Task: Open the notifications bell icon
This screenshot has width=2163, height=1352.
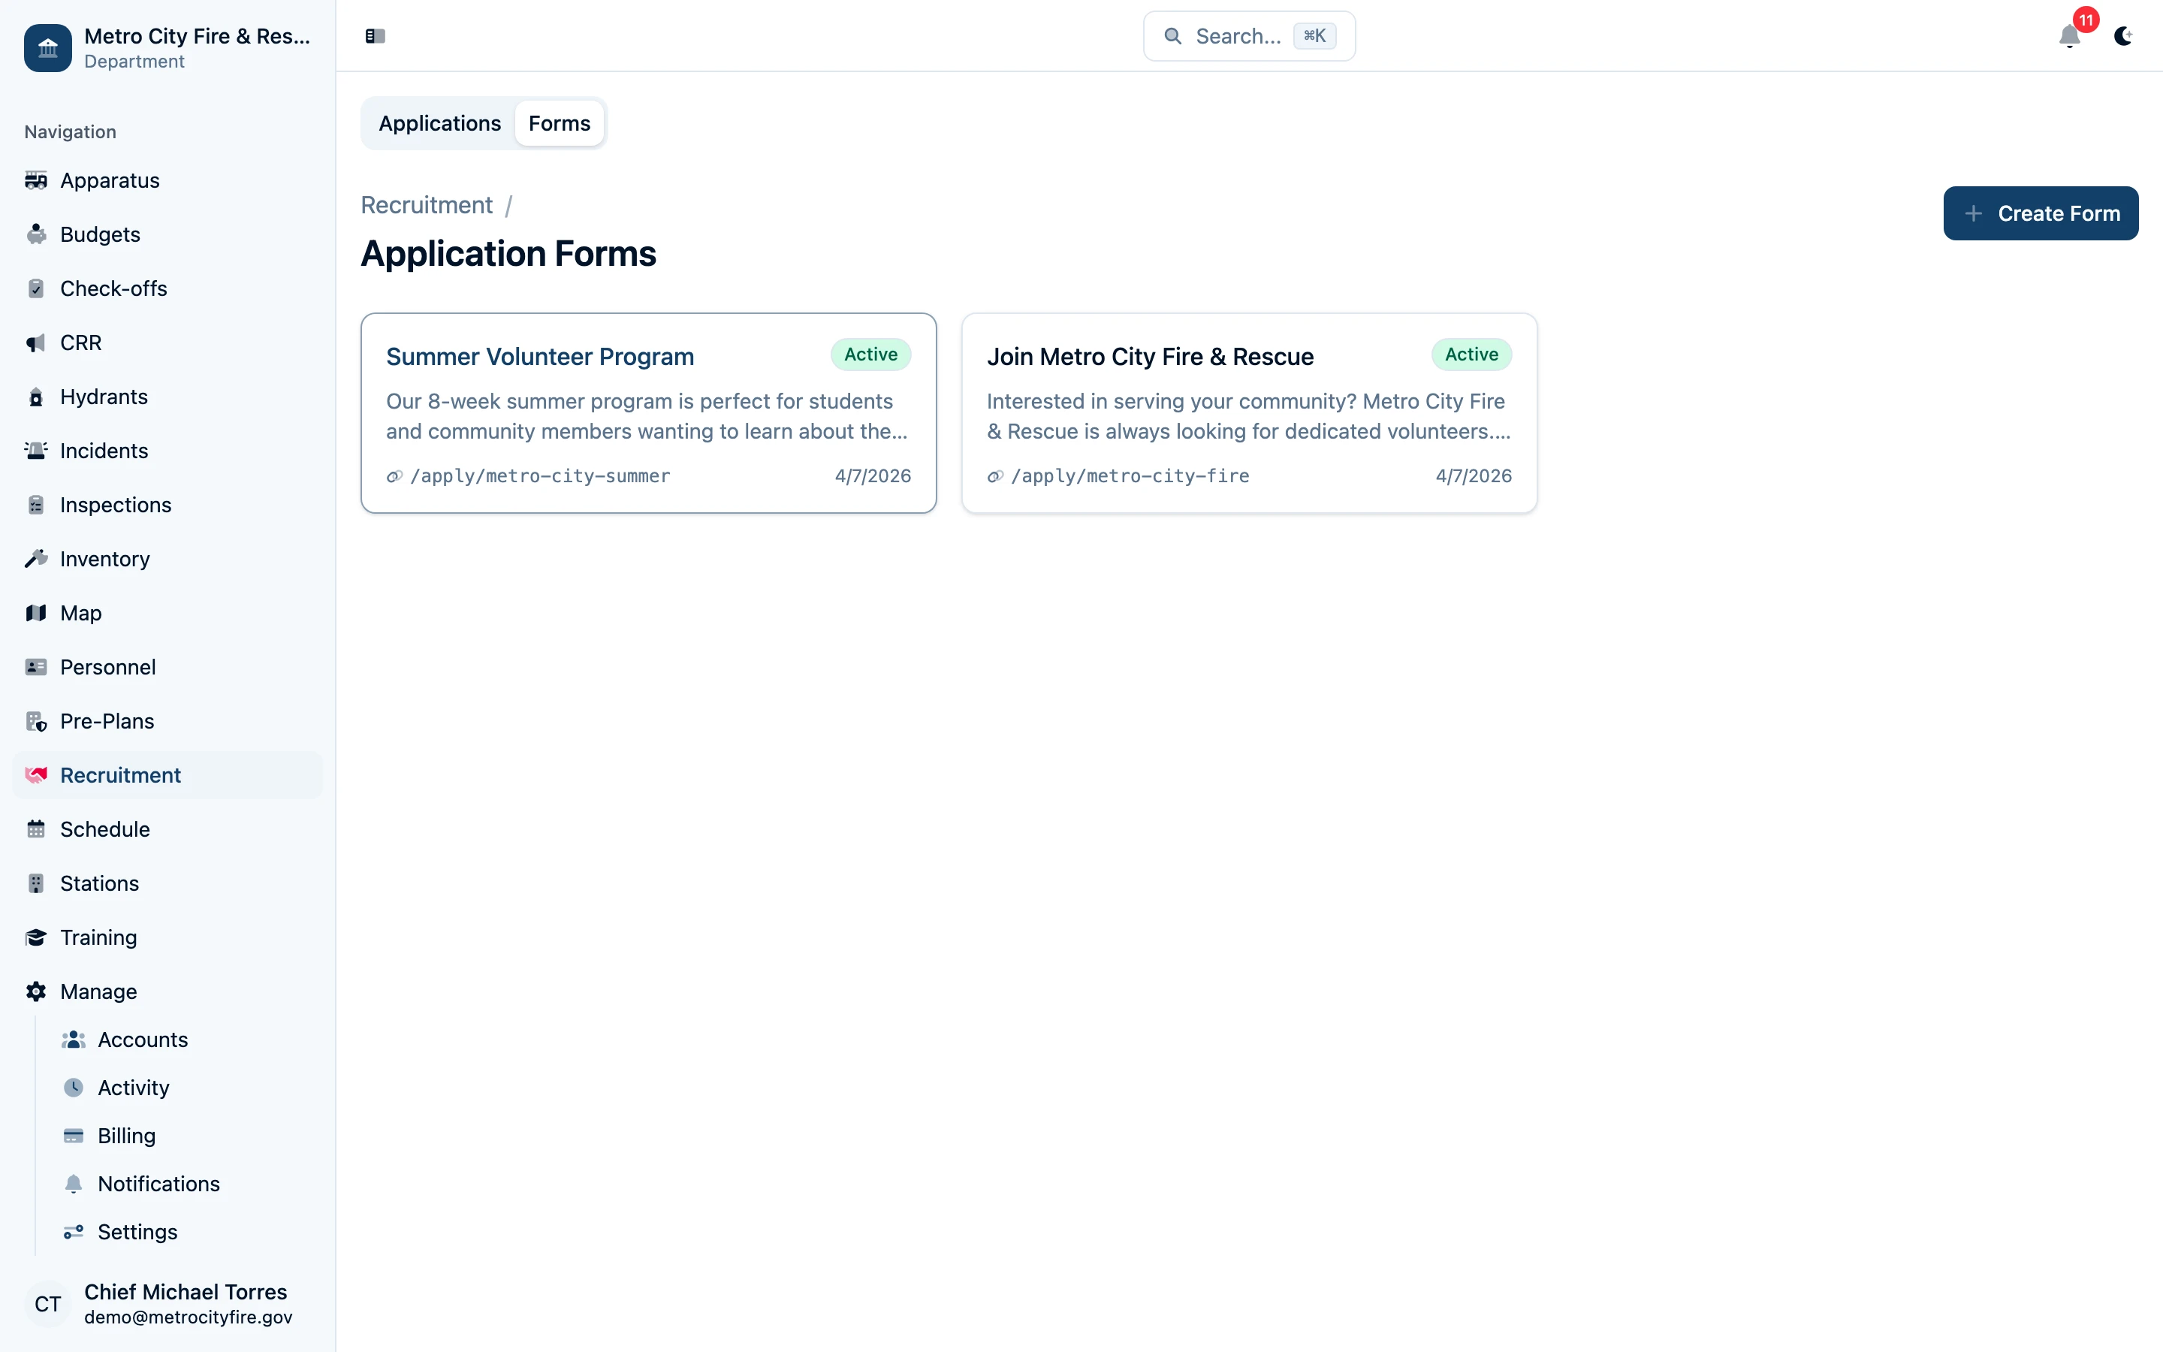Action: (2069, 38)
